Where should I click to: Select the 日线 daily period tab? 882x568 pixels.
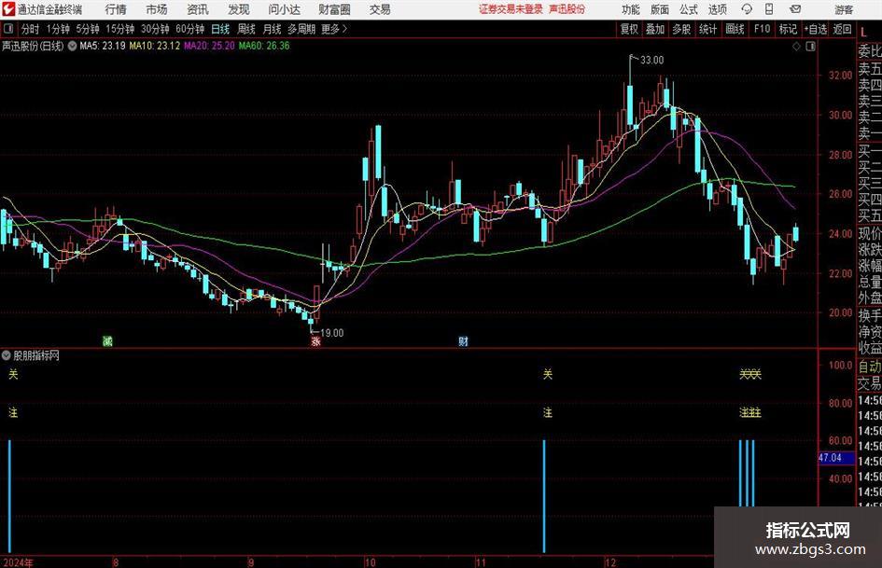tap(220, 29)
